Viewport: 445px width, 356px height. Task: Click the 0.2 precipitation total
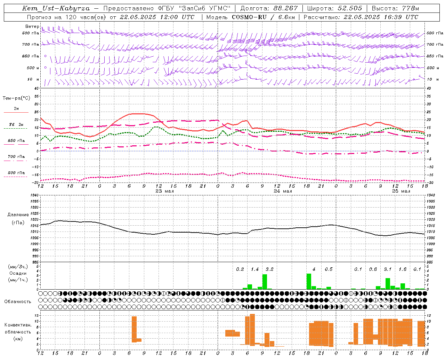(240, 269)
